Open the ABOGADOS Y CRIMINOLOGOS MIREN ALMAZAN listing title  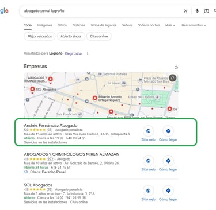(x=71, y=154)
